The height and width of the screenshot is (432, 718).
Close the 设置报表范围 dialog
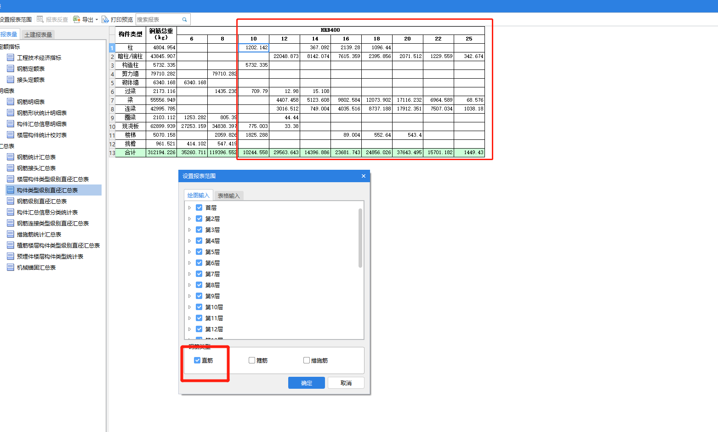click(363, 176)
